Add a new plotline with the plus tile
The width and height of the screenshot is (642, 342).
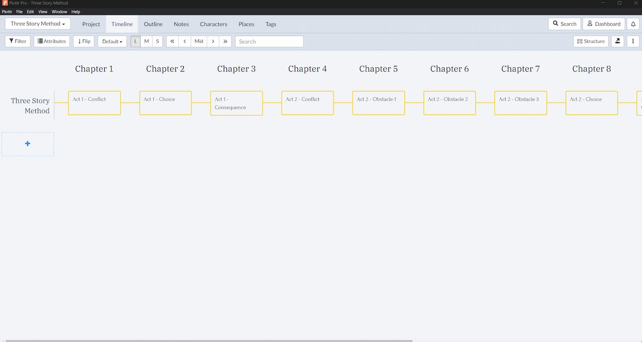coord(28,143)
